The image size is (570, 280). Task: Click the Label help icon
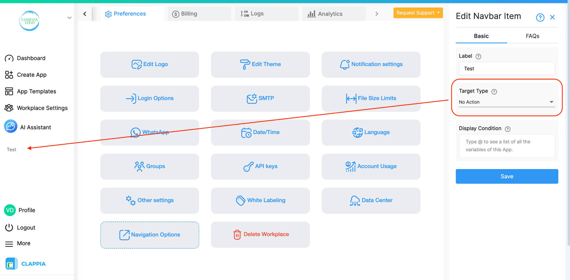point(478,56)
